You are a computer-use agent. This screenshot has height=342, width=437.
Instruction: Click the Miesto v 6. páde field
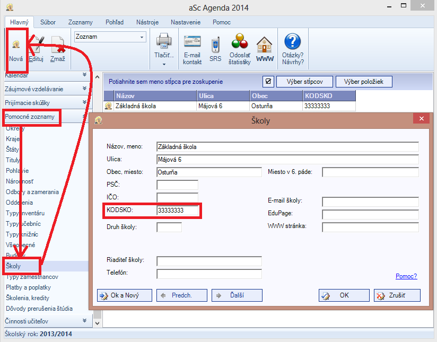tap(370, 172)
